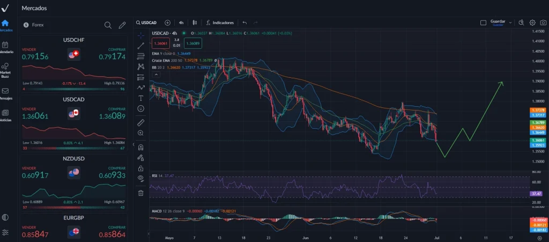Viewport: 549px width, 242px height.
Task: Search markets with the magnifier icon
Action: click(x=108, y=25)
